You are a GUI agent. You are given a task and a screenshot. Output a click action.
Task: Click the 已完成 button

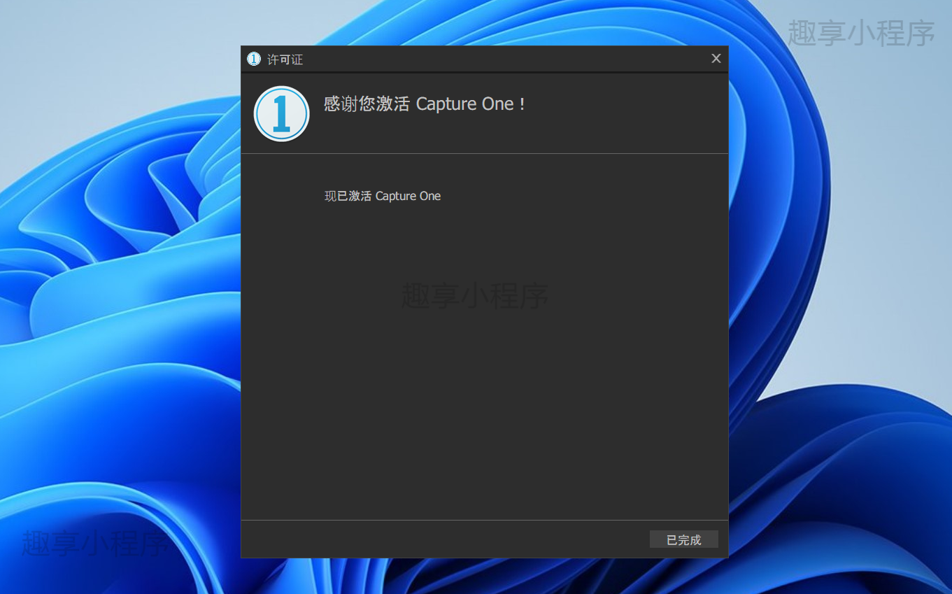683,539
